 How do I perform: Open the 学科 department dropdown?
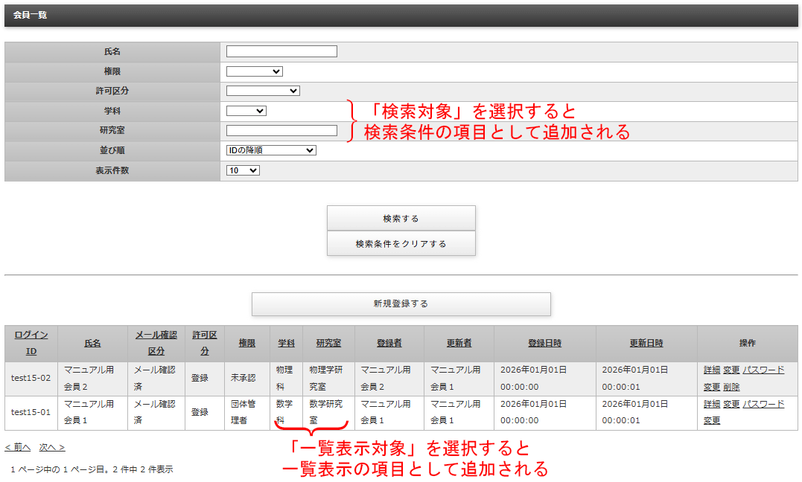pyautogui.click(x=245, y=110)
